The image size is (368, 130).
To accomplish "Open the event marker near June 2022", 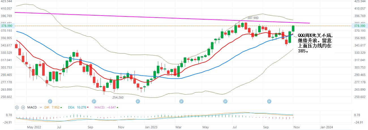I will pyautogui.click(x=50, y=101).
